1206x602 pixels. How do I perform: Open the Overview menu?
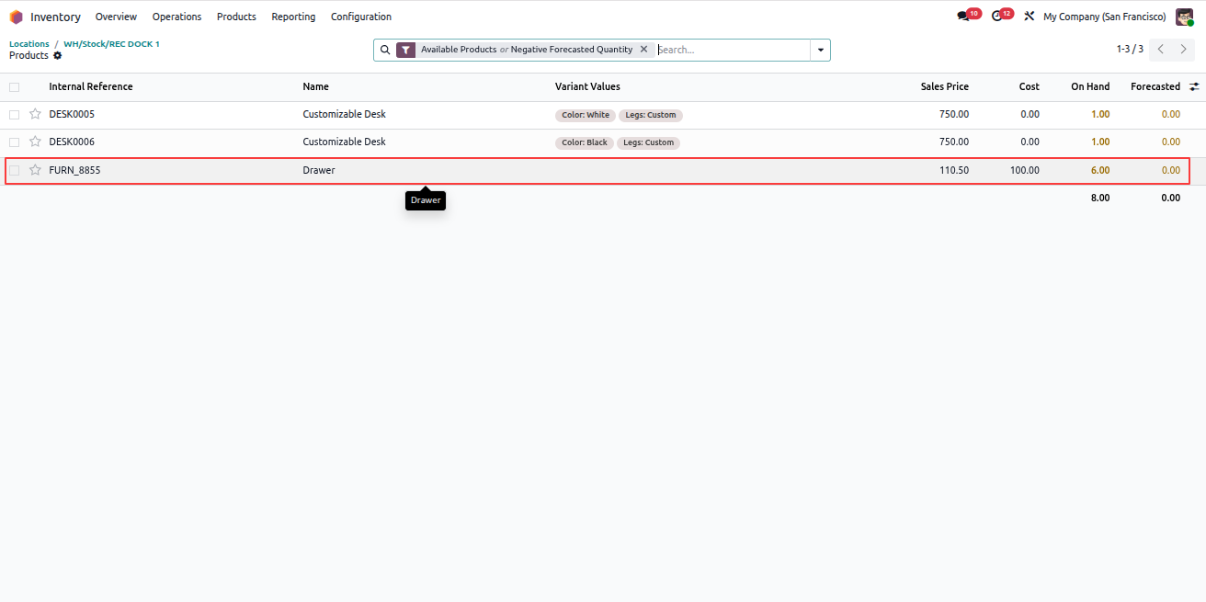click(116, 17)
